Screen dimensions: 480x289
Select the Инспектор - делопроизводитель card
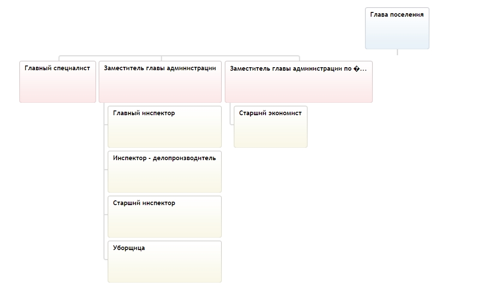click(165, 172)
